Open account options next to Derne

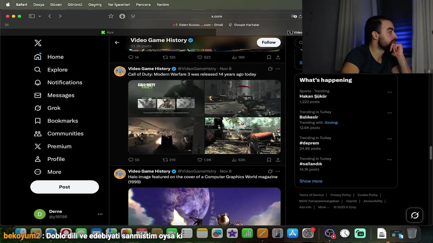click(x=100, y=214)
